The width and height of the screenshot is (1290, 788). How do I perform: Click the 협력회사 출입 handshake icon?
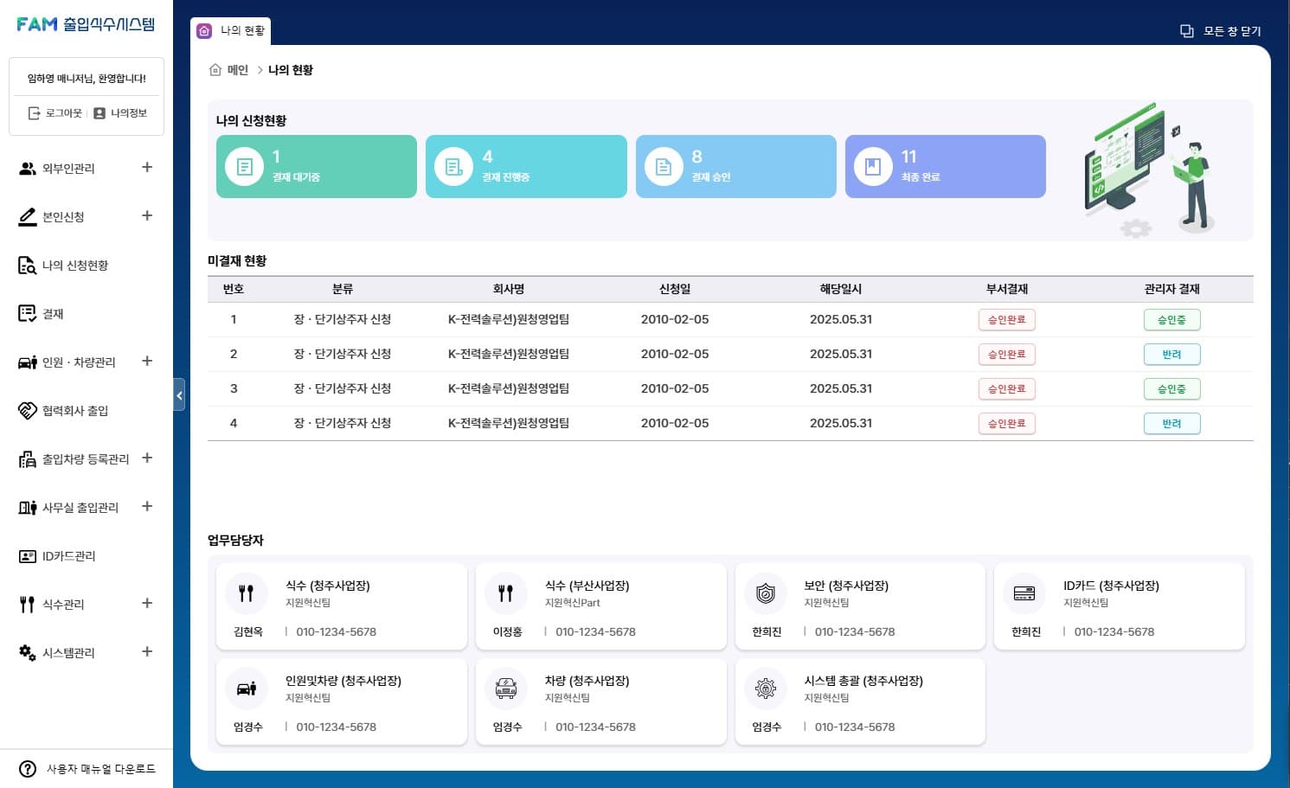(28, 411)
